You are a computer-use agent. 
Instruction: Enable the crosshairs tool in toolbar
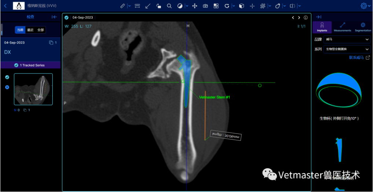[252, 6]
